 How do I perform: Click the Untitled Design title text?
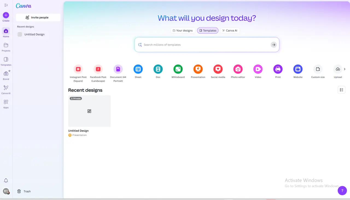[78, 131]
